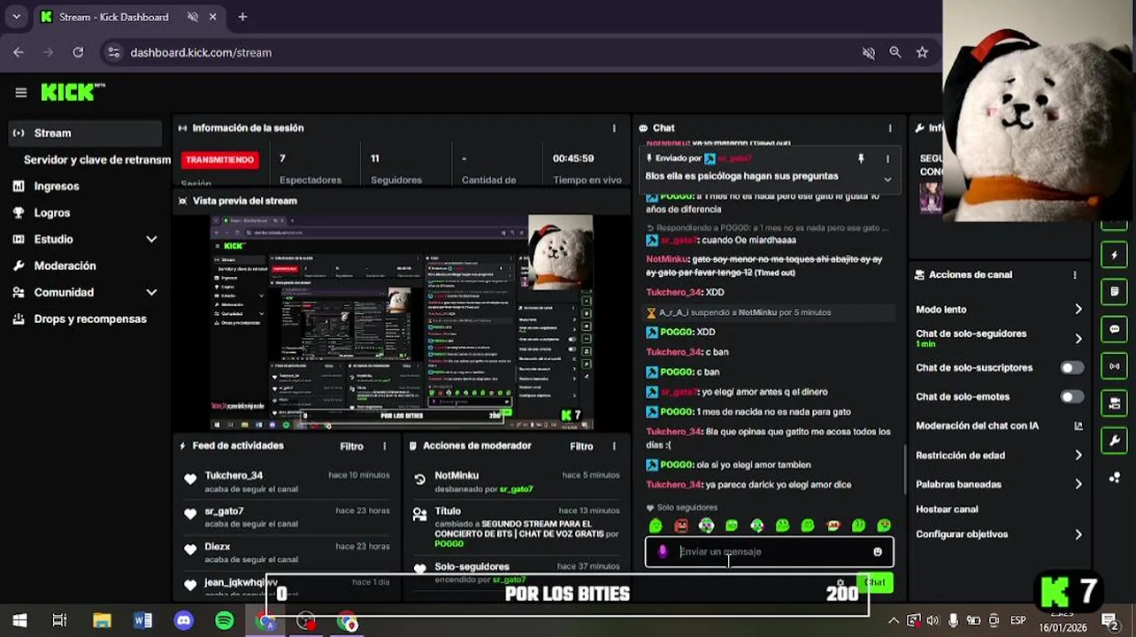Expand Restricción de edad settings
1136x637 pixels.
tap(1078, 455)
